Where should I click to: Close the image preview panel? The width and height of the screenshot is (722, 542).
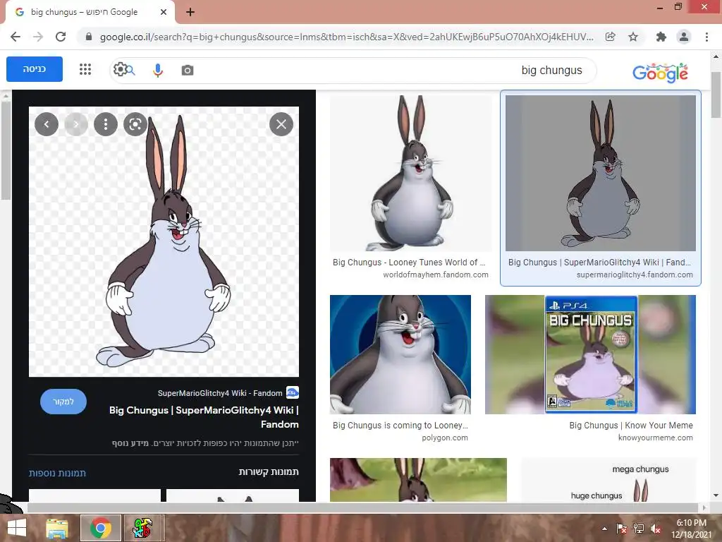[x=281, y=124]
